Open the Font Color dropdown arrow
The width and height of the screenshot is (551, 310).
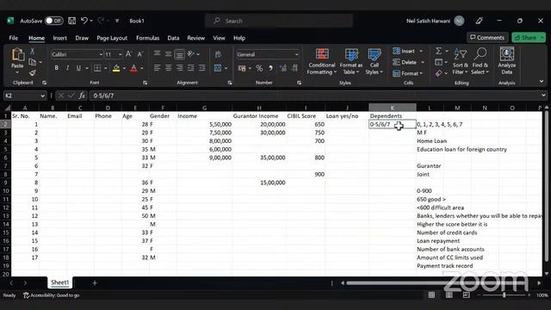pos(141,68)
